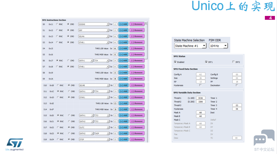
Task: Open the NOP dropdown in row S18
Action: coord(102,133)
